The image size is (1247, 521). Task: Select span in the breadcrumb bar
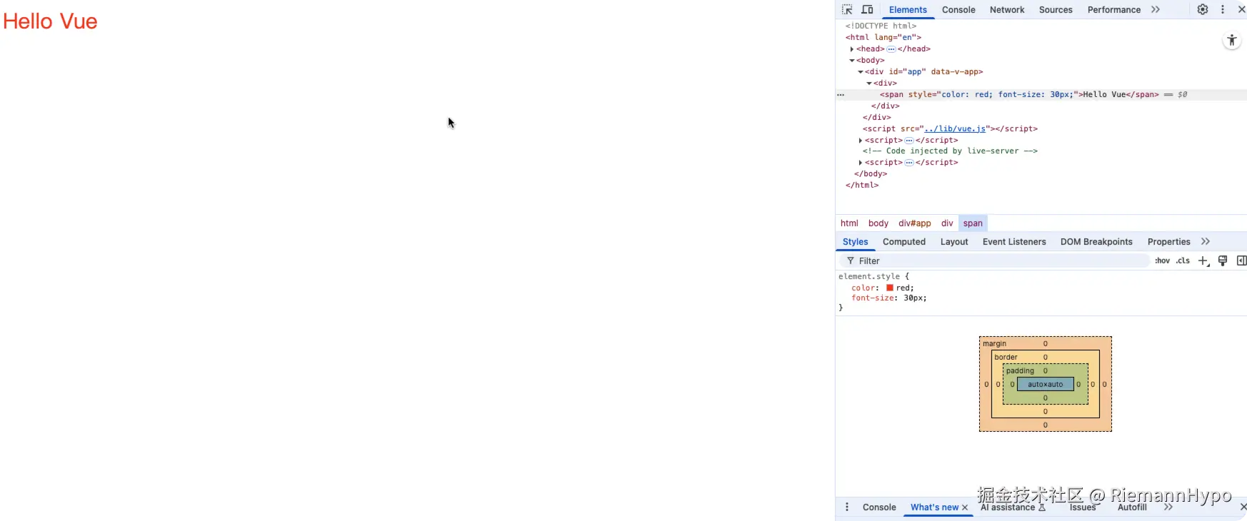[x=973, y=223]
